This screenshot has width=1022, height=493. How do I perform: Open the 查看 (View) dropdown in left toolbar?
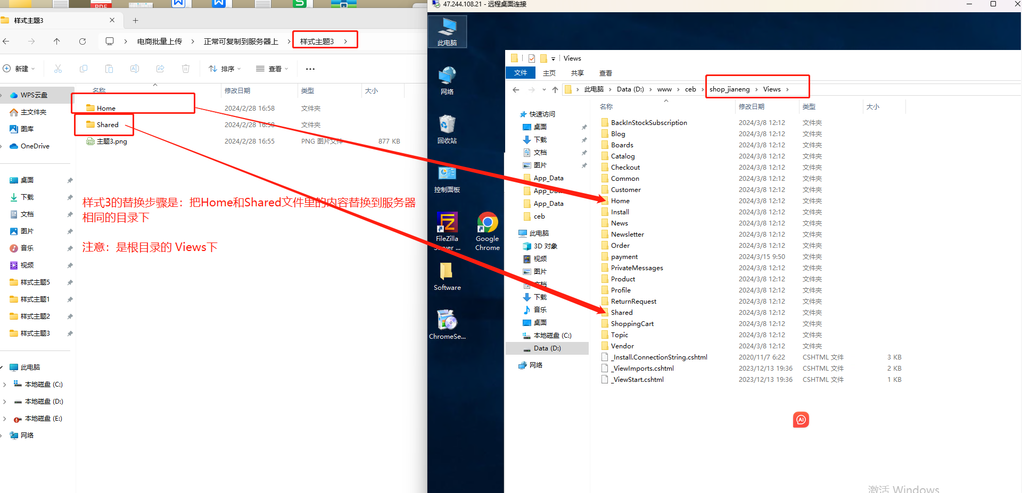[x=272, y=69]
